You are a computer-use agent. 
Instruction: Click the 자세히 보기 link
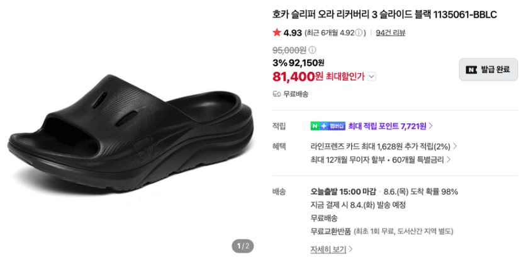(x=331, y=249)
